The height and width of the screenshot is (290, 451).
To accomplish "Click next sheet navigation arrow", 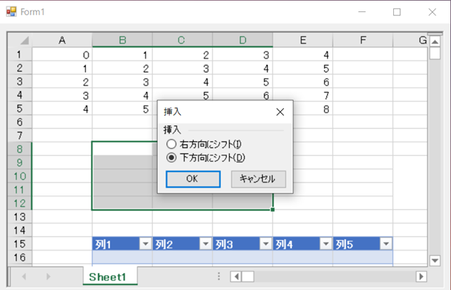I will click(48, 277).
